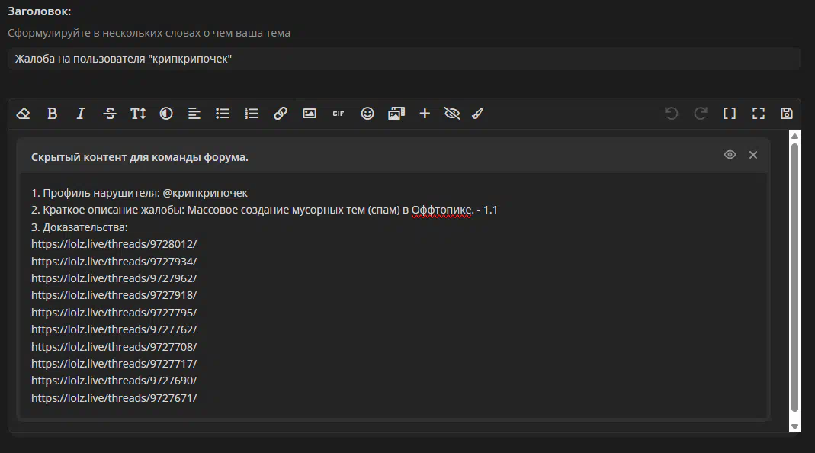The width and height of the screenshot is (815, 453).
Task: Open the media gallery icon
Action: (396, 114)
